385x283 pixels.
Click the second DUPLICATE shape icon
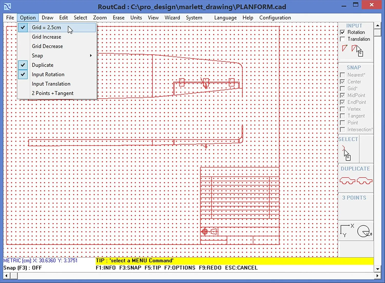click(364, 180)
